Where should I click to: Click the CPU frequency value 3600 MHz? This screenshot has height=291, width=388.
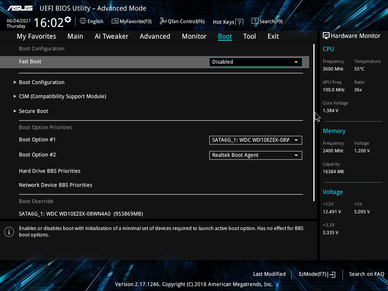pyautogui.click(x=333, y=69)
